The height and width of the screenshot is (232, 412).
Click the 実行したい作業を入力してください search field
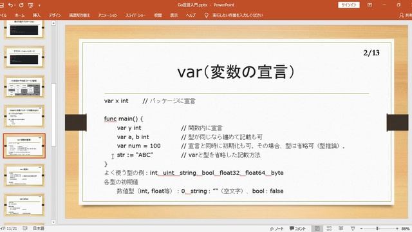pos(238,15)
